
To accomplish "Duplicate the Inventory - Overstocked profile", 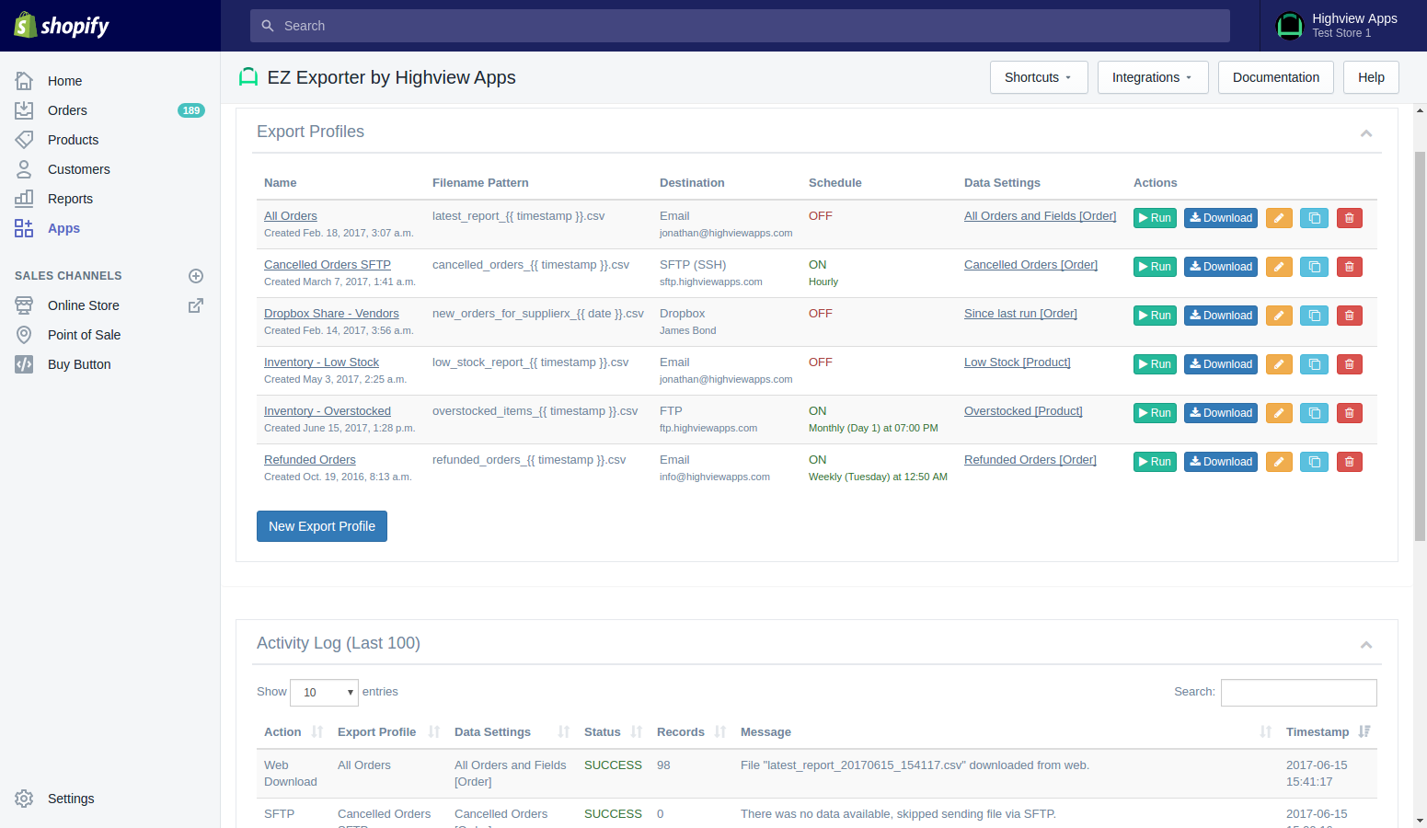I will (1315, 413).
